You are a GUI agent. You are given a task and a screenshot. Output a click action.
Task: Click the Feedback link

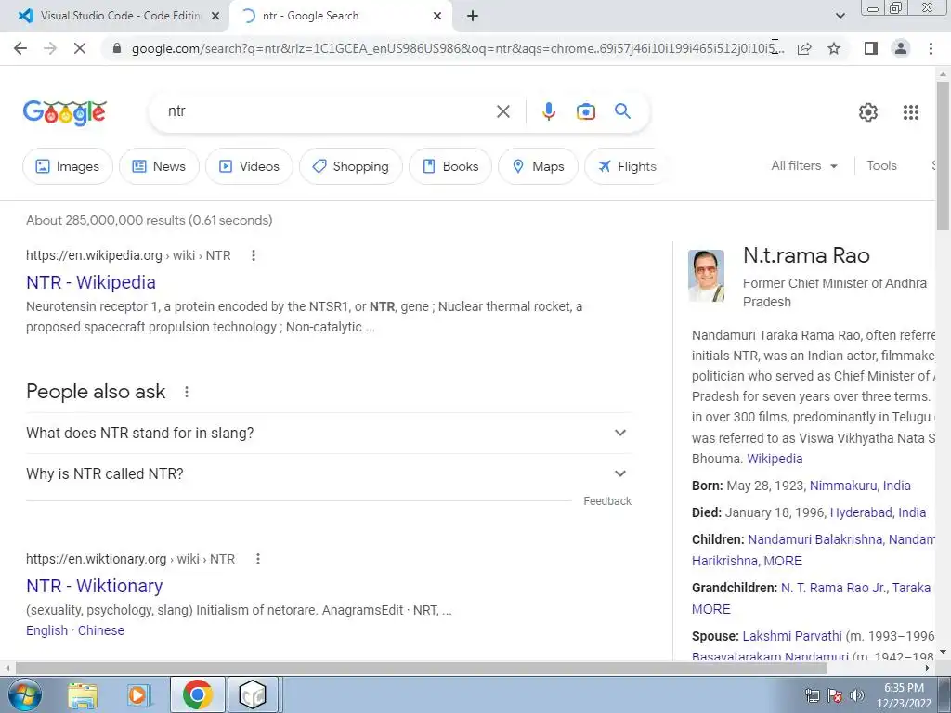point(607,501)
